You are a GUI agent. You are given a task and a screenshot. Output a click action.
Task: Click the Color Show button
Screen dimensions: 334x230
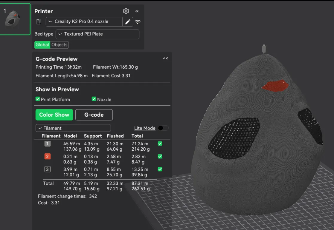click(x=54, y=115)
